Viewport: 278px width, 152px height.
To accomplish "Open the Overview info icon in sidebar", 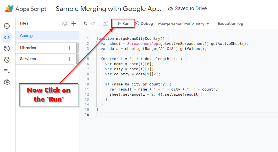I will click(x=7, y=26).
